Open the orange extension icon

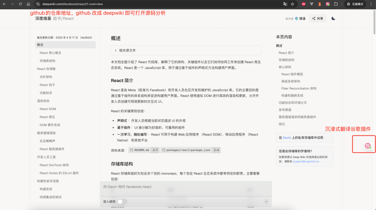319,4
